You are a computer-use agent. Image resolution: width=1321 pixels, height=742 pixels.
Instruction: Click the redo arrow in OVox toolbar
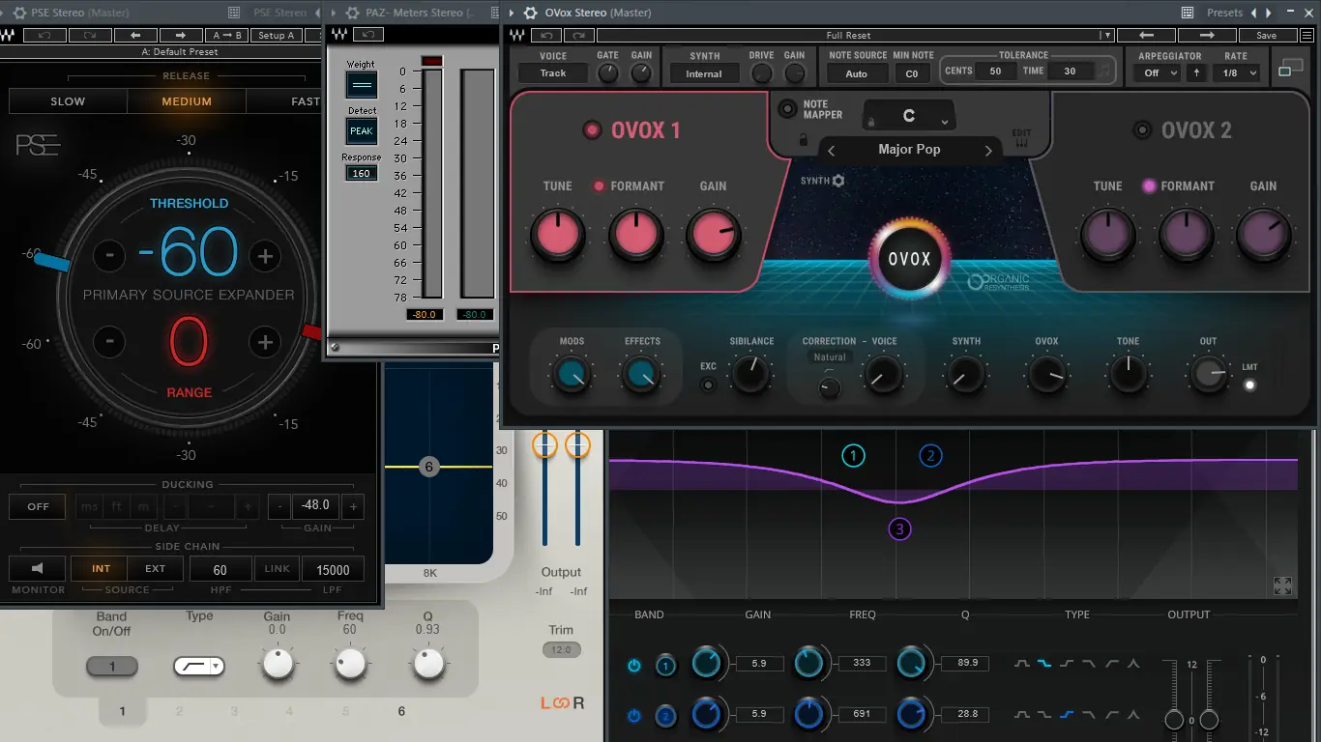pyautogui.click(x=579, y=35)
